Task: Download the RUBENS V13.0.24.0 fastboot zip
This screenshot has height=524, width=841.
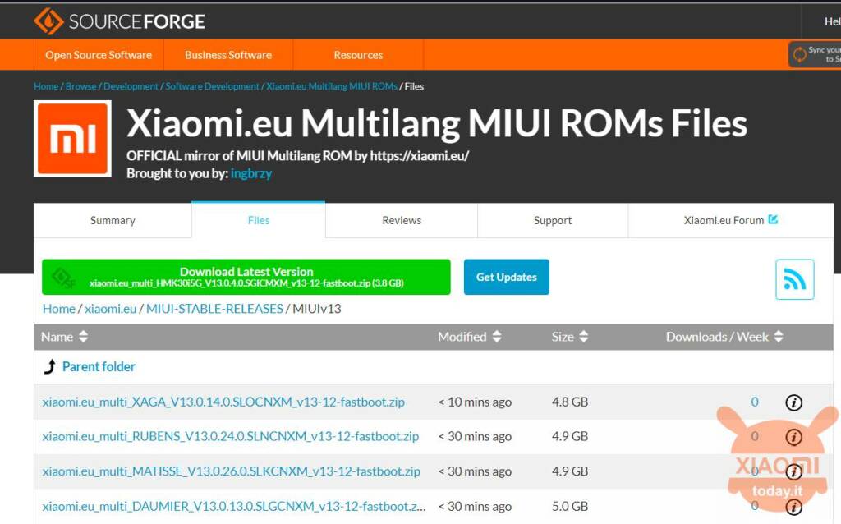Action: (231, 437)
